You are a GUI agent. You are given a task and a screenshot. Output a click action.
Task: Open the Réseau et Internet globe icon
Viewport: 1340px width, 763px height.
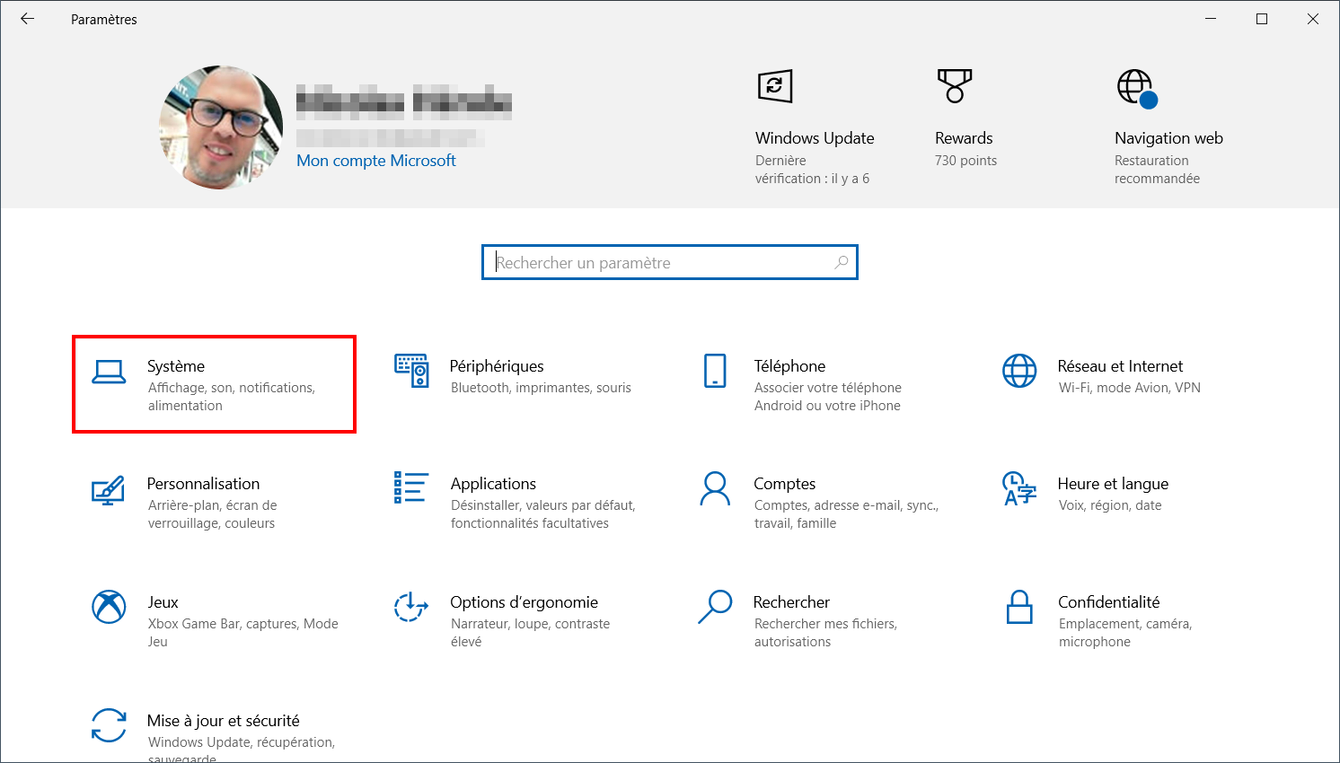(x=1019, y=371)
